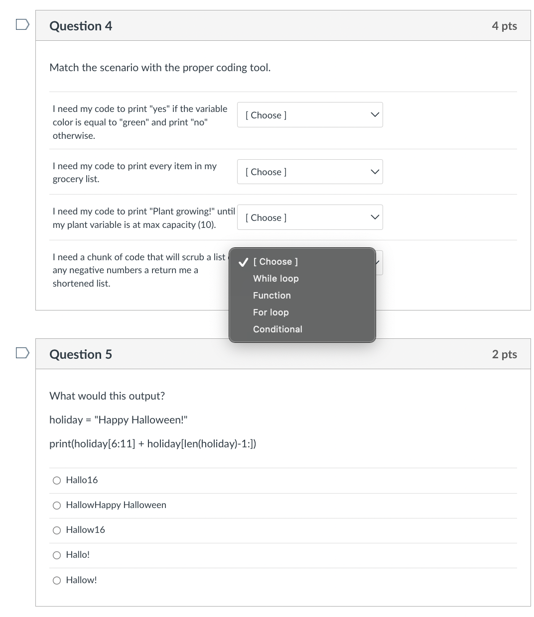Select the HallowHappy Halloween answer option
The image size is (534, 617).
(57, 505)
